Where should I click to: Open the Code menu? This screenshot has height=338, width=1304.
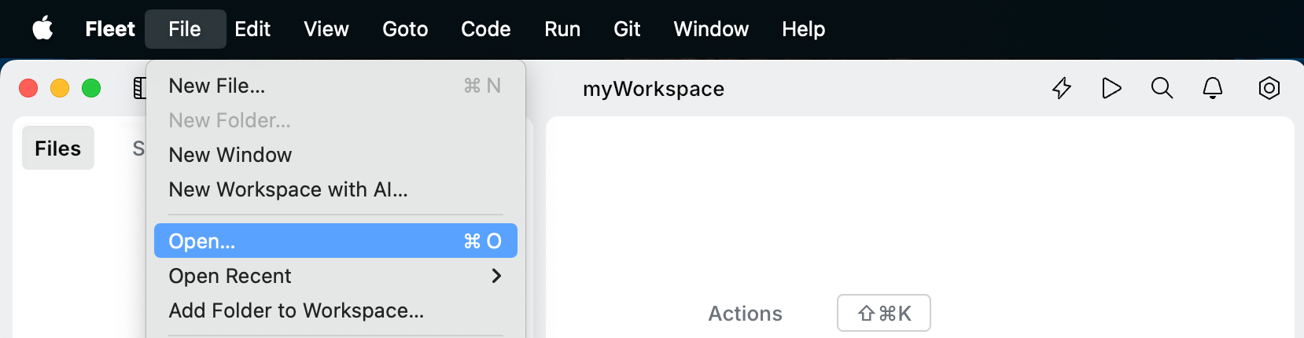486,29
